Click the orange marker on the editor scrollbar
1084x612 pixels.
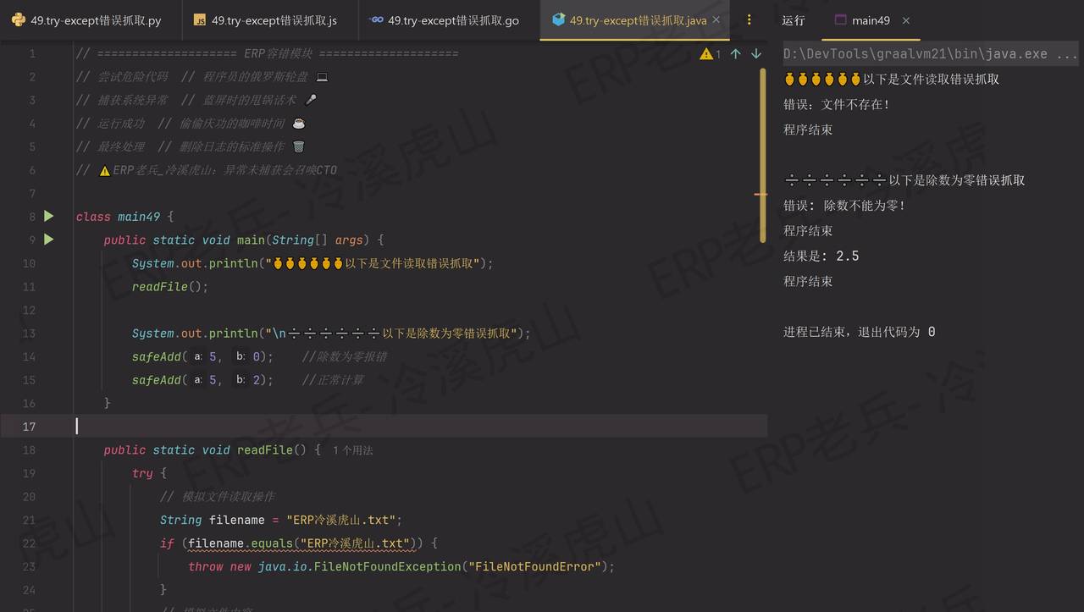[x=760, y=194]
